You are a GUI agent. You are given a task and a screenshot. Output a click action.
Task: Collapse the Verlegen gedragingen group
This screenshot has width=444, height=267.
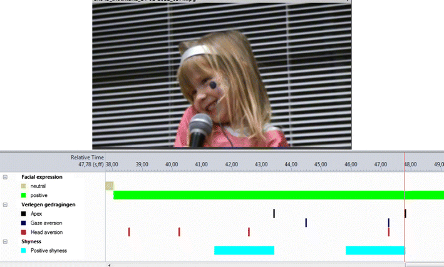(x=5, y=204)
